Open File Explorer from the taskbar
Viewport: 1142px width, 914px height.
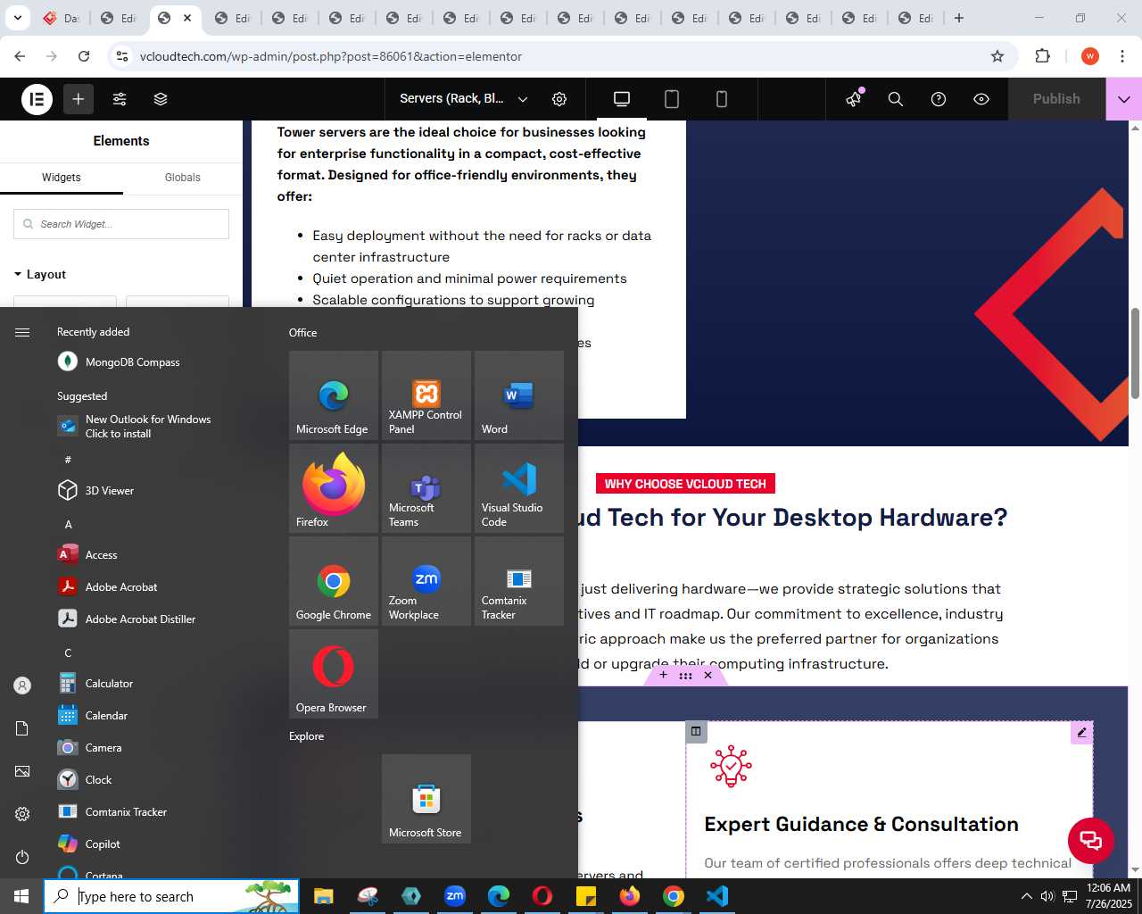pos(323,896)
